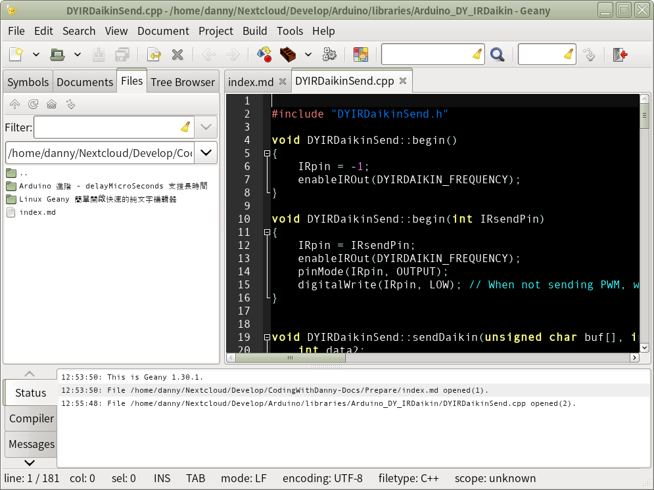
Task: Switch to the Symbols sidebar tab
Action: tap(28, 82)
